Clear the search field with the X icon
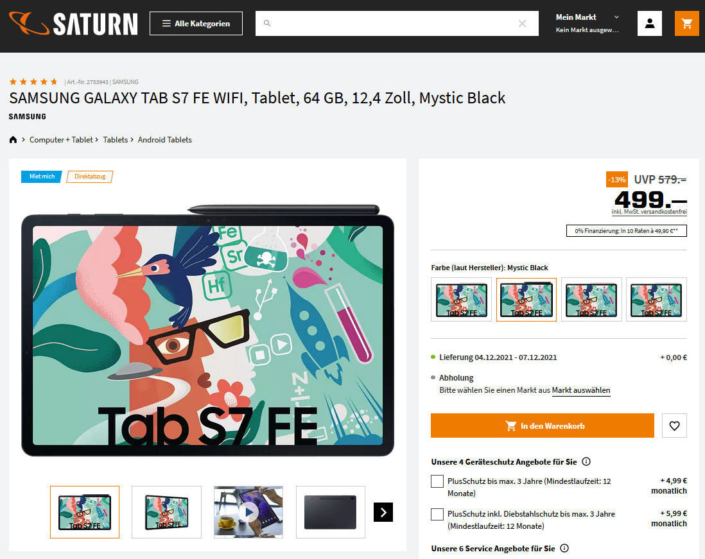The height and width of the screenshot is (559, 705). (522, 23)
